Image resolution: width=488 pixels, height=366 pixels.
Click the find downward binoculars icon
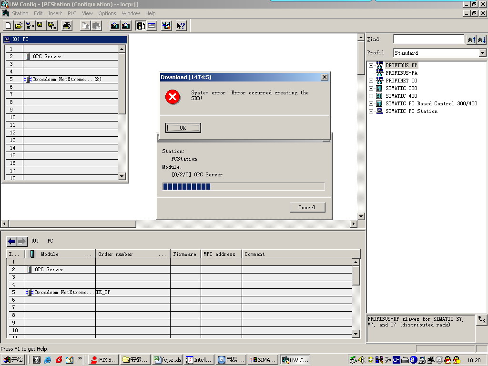click(481, 40)
